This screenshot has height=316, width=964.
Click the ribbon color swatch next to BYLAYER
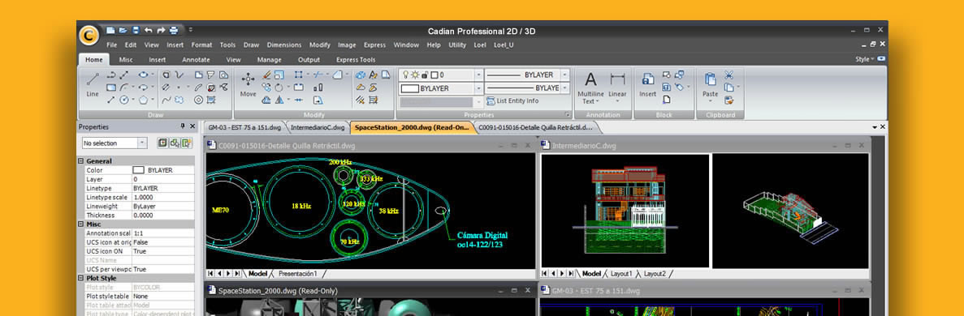pyautogui.click(x=410, y=88)
